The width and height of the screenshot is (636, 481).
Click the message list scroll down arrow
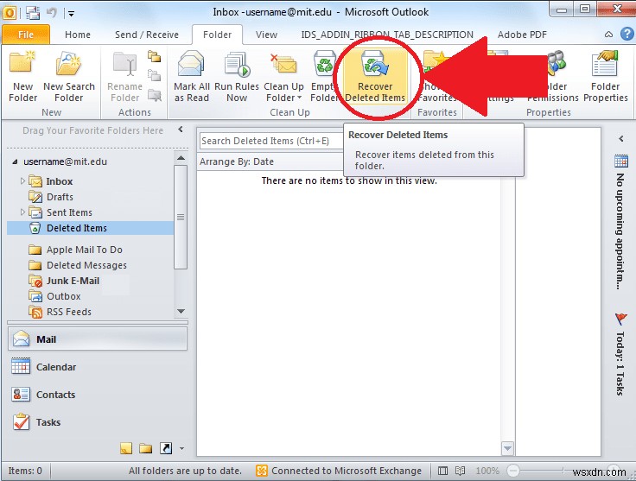pyautogui.click(x=507, y=448)
